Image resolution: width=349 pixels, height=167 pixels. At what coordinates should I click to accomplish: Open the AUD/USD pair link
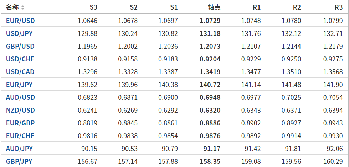(x=20, y=98)
